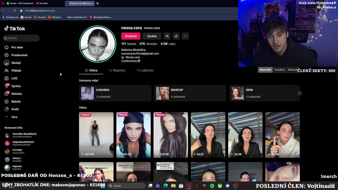Open the CARAMIA playlist

pos(115,93)
